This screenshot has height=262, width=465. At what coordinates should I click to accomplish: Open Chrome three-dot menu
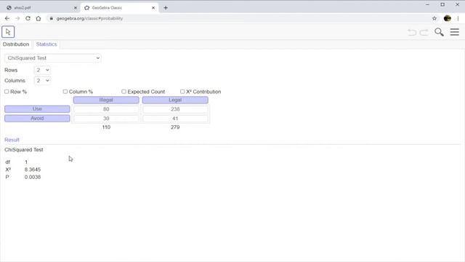point(458,18)
